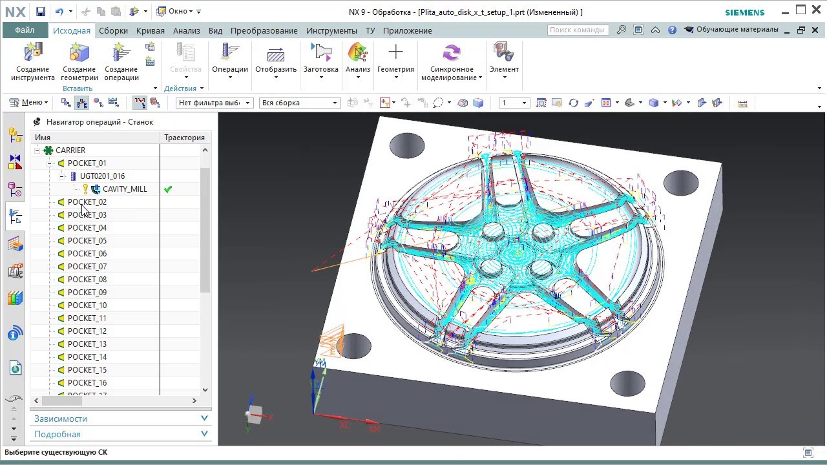The width and height of the screenshot is (827, 465).
Task: Click the Machine Tool view icon
Action: point(82,103)
